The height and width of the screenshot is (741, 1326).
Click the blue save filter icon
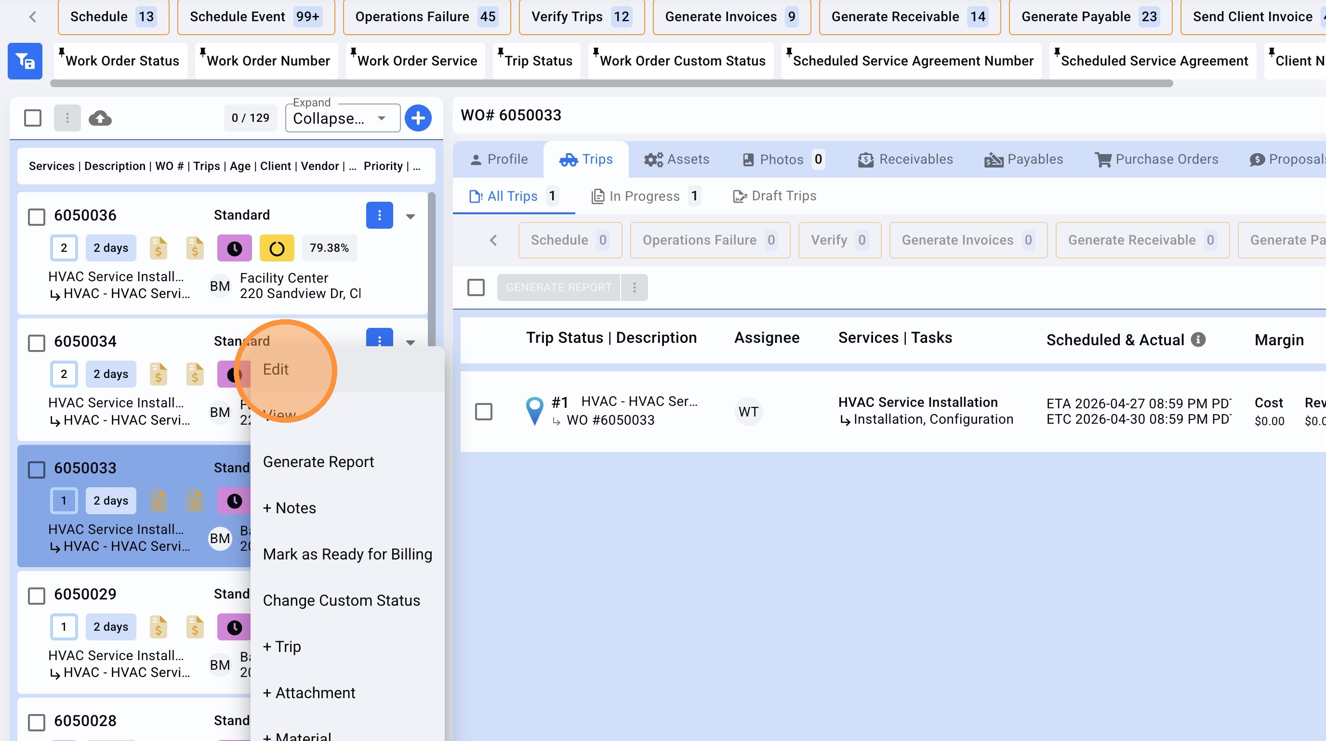[x=25, y=61]
